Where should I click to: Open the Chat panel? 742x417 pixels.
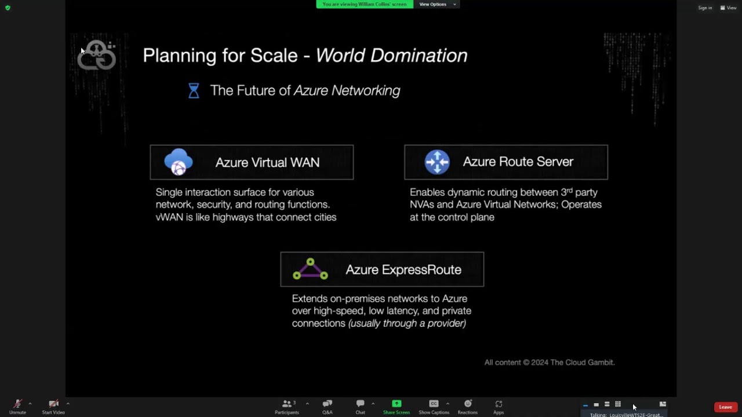(361, 407)
